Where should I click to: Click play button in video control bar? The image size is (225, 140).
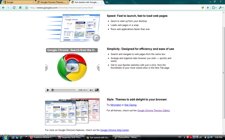pos(48,90)
